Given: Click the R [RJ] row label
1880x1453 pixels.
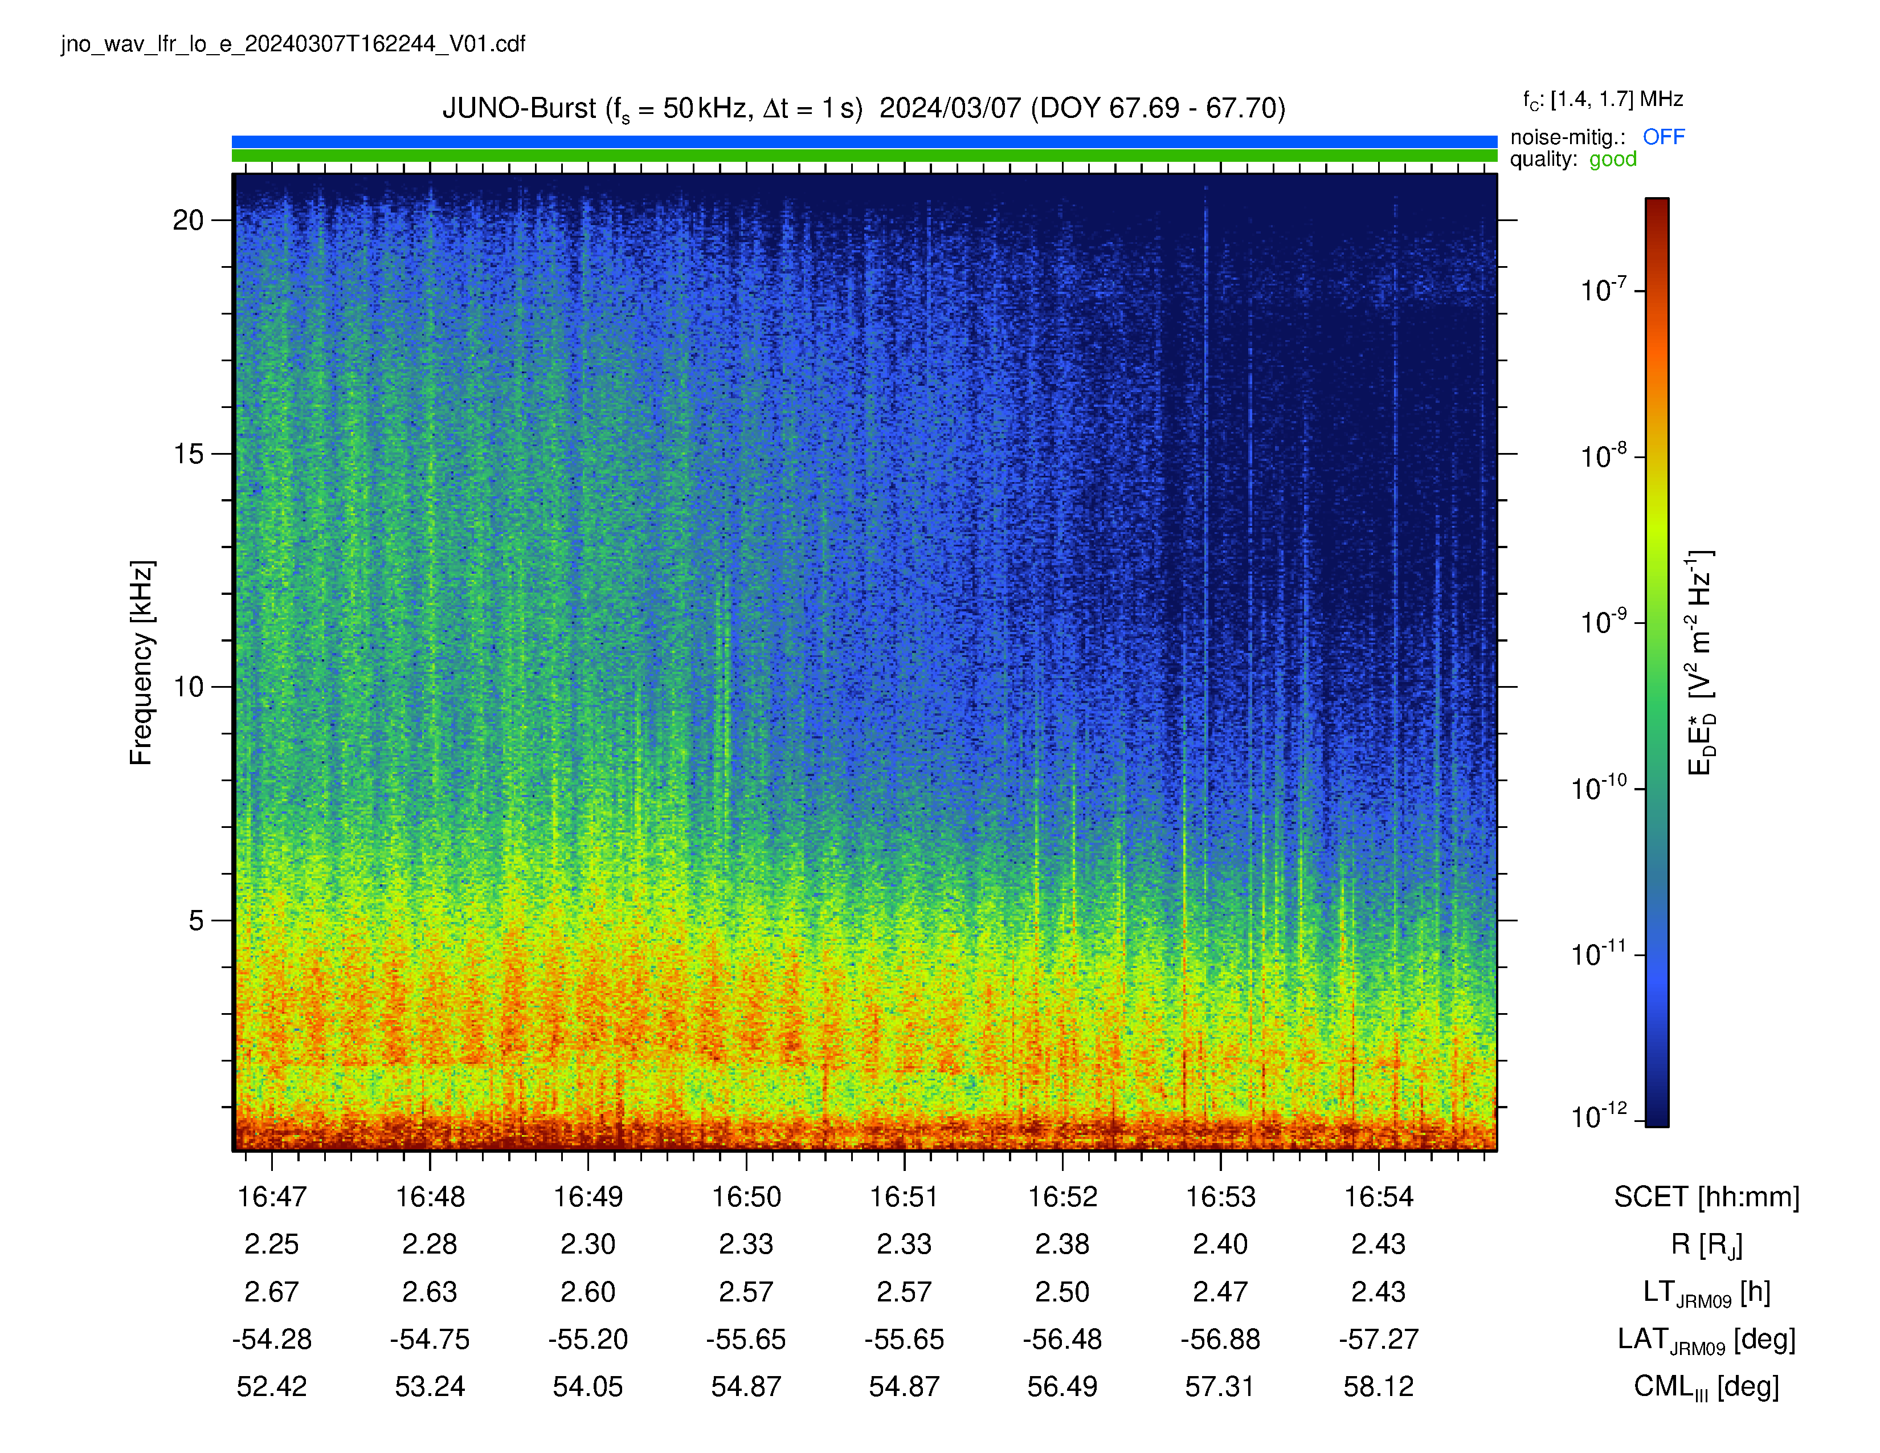Looking at the screenshot, I should pos(1706,1244).
